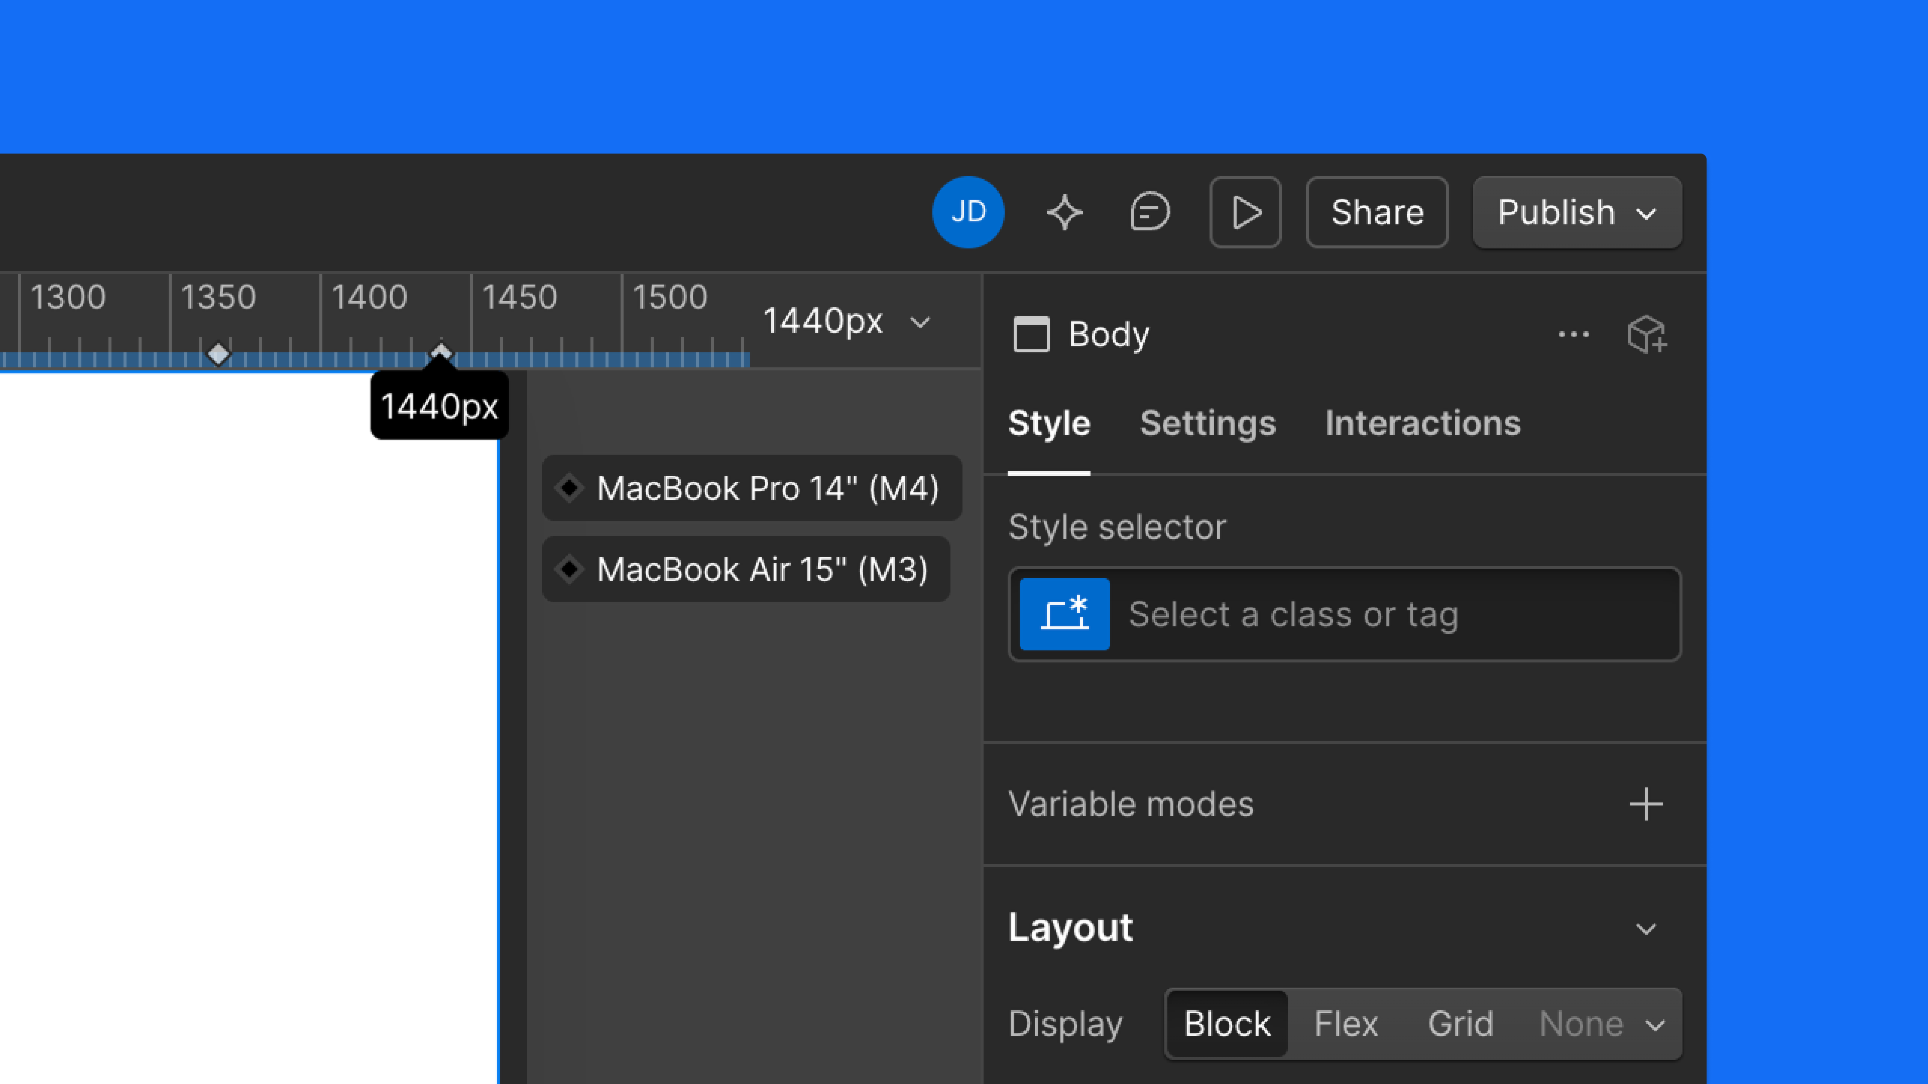This screenshot has height=1084, width=1928.
Task: Select the breakpoint marker near 1350
Action: 219,354
